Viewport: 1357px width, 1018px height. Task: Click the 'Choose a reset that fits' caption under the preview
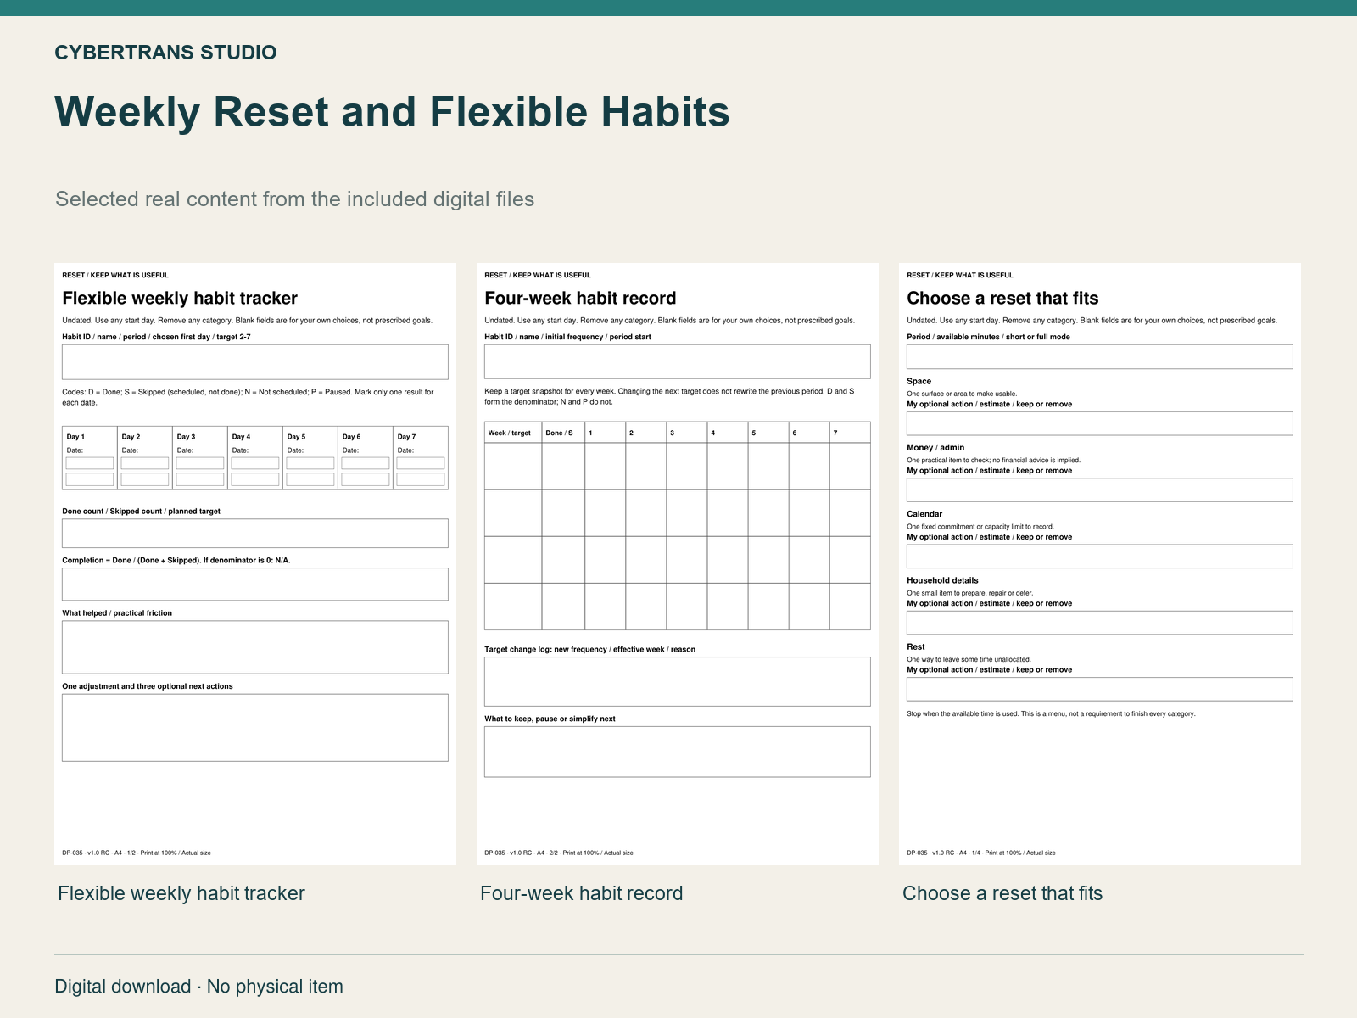point(1002,893)
